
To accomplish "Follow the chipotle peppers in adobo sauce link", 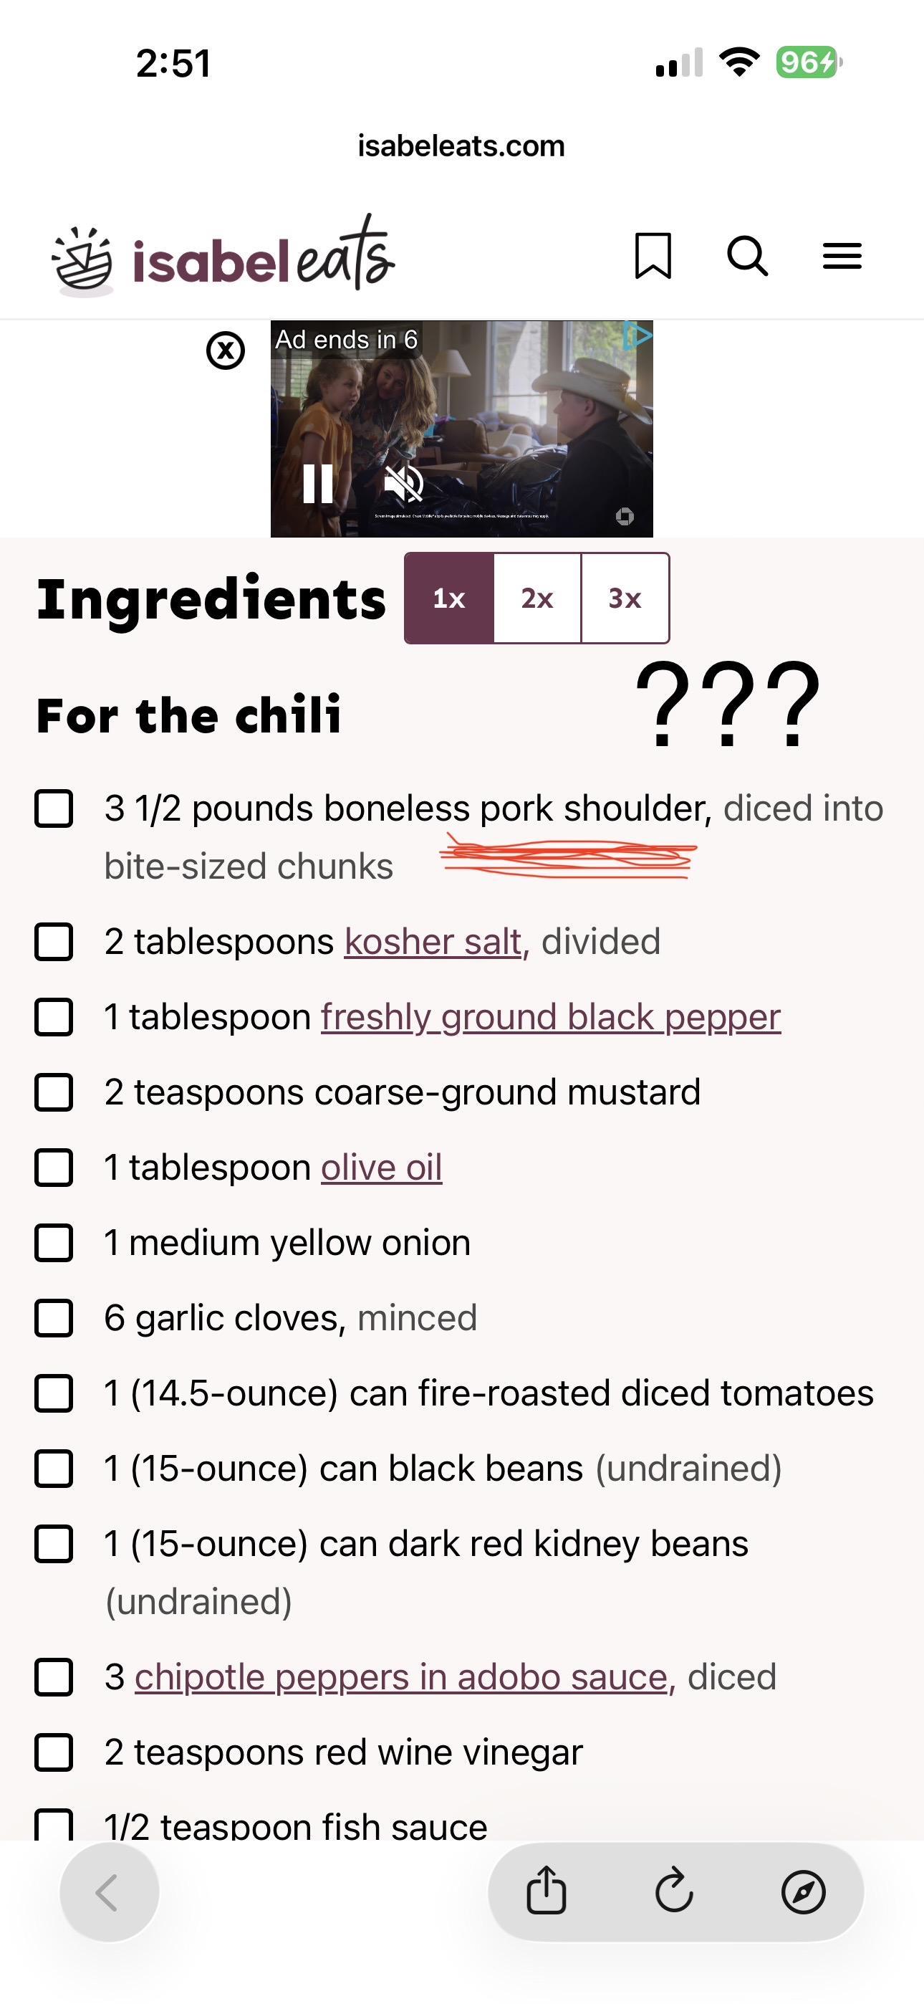I will click(401, 1676).
